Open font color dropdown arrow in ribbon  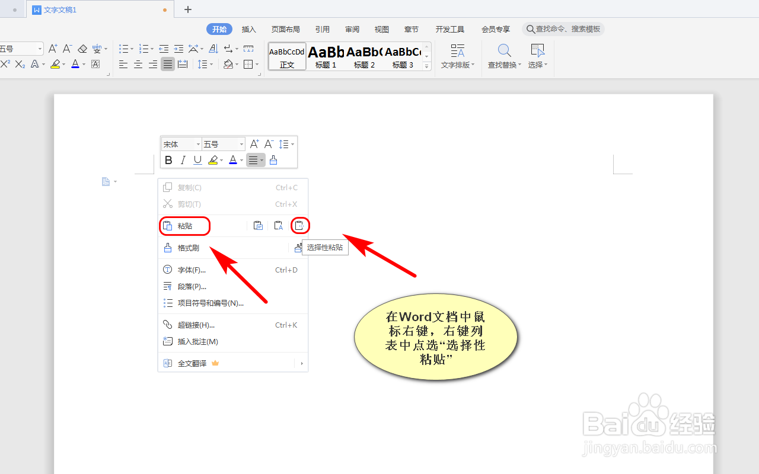84,65
